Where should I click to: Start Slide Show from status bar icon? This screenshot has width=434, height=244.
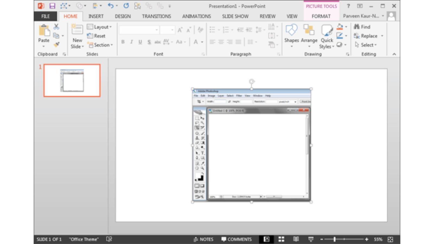pyautogui.click(x=311, y=239)
